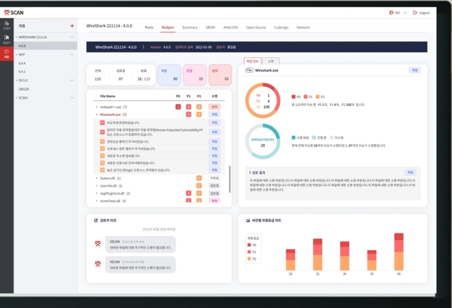Screen dimensions: 452x308
Task: Open the Summary tab
Action: click(190, 27)
